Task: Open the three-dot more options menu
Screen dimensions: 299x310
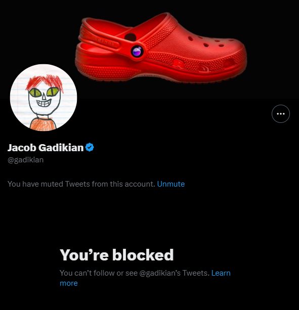Action: [281, 114]
